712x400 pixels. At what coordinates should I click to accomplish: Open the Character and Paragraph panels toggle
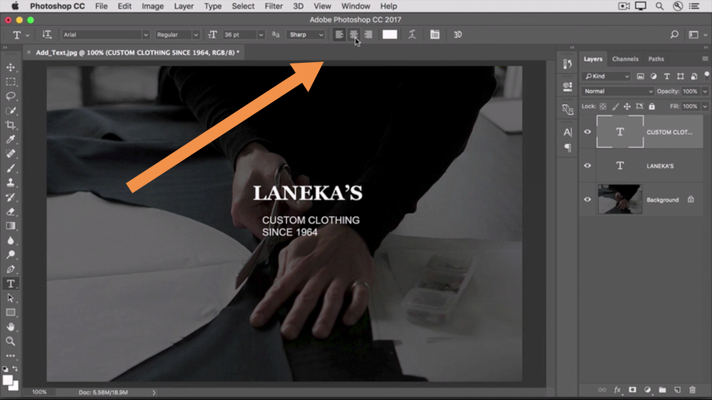435,34
